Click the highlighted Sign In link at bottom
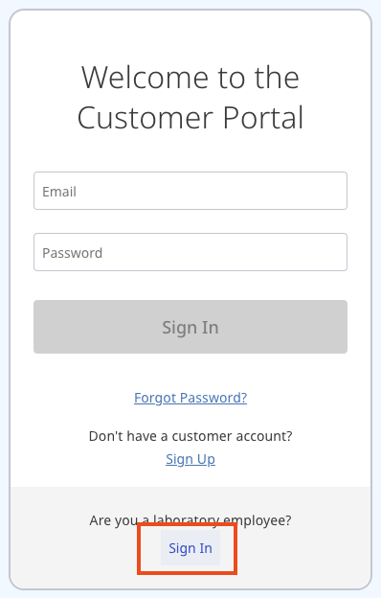This screenshot has width=381, height=598. (190, 548)
